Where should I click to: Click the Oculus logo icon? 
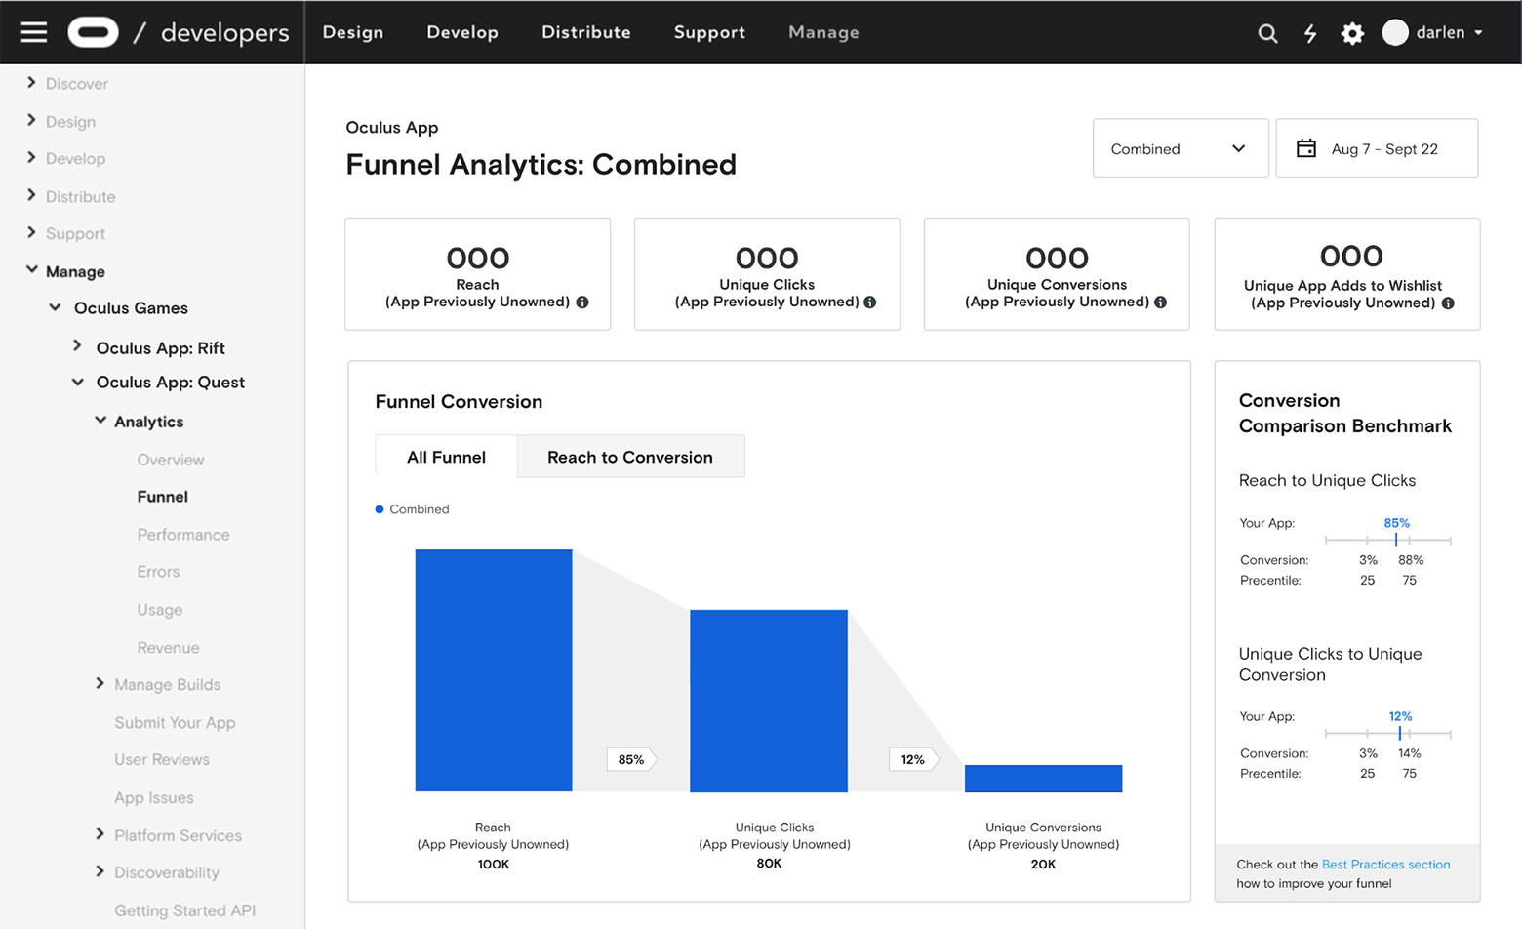(x=93, y=32)
